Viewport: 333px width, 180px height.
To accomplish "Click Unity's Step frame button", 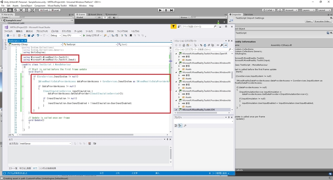I will 172,10.
